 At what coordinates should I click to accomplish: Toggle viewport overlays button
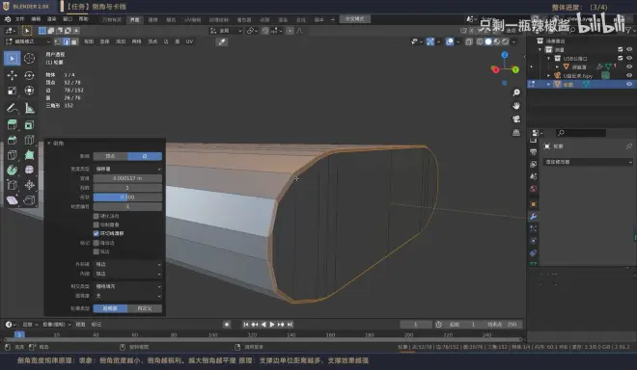[x=450, y=41]
